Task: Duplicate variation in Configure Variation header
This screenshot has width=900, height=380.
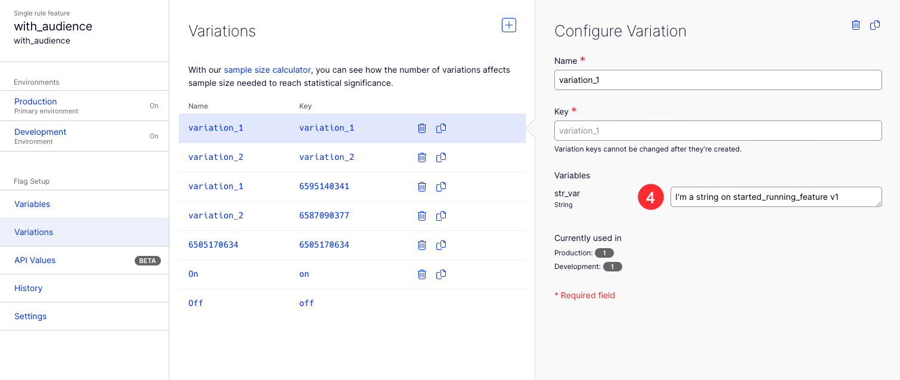Action: point(875,25)
